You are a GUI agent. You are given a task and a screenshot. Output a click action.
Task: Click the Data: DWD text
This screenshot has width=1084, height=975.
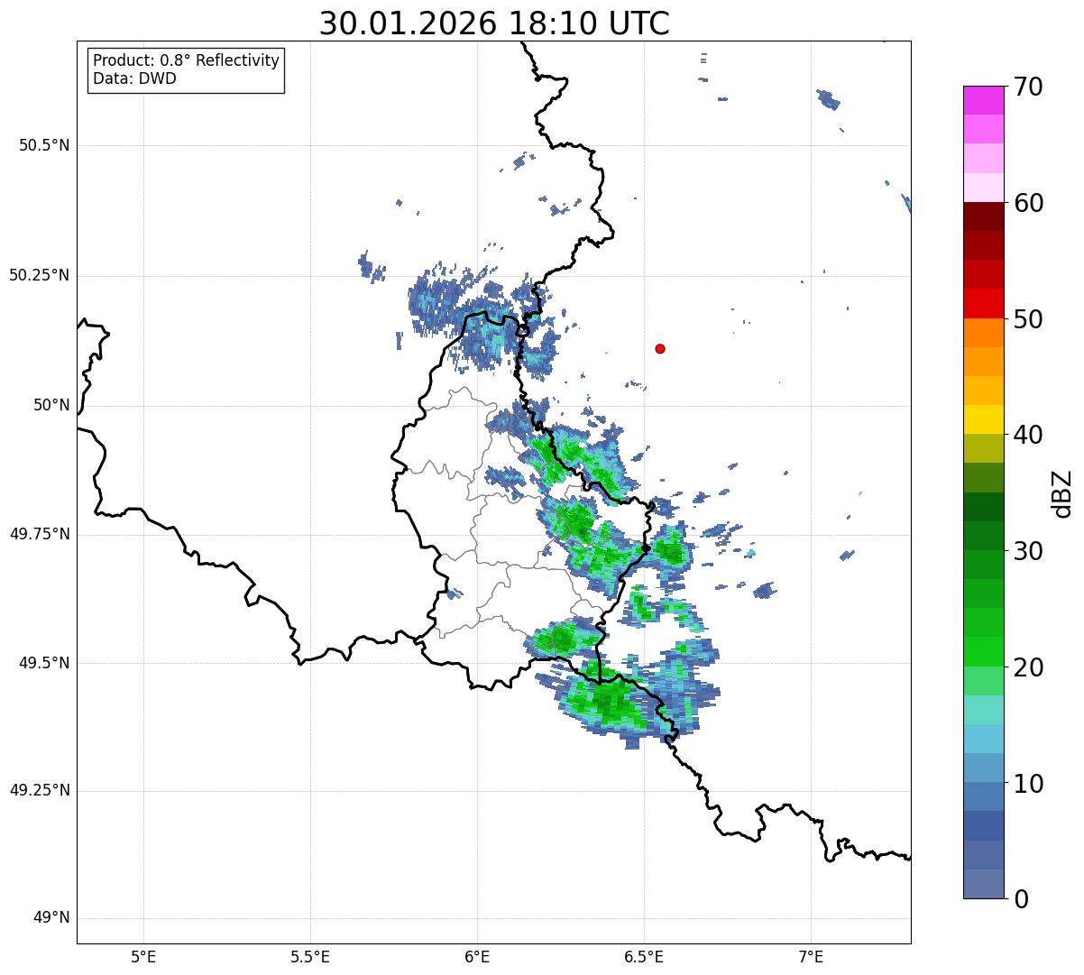pyautogui.click(x=134, y=78)
